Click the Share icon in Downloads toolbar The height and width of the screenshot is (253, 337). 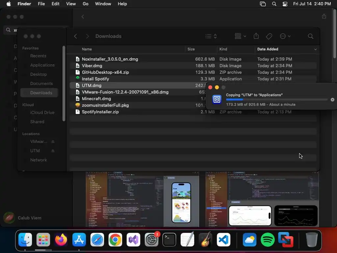point(256,36)
